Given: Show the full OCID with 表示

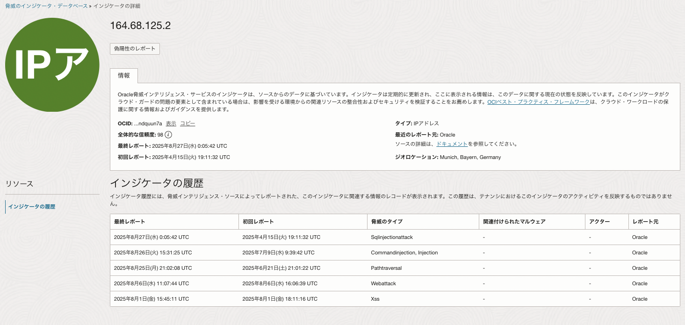Looking at the screenshot, I should click(x=171, y=123).
